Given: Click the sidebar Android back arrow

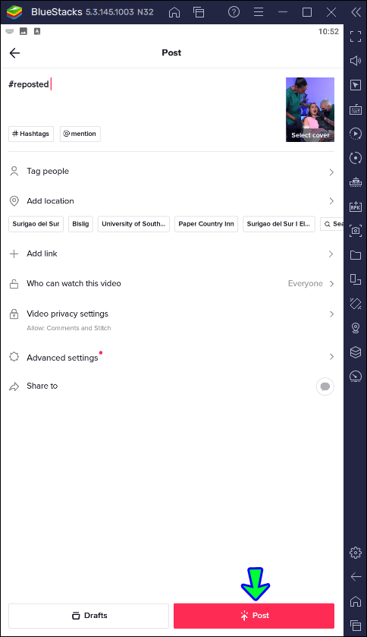Looking at the screenshot, I should [x=356, y=576].
